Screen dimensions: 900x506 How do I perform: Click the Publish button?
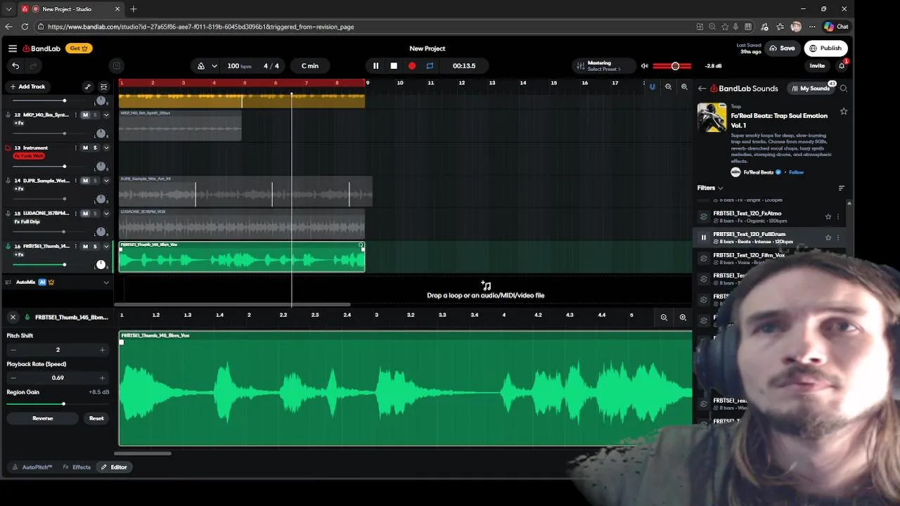tap(825, 48)
